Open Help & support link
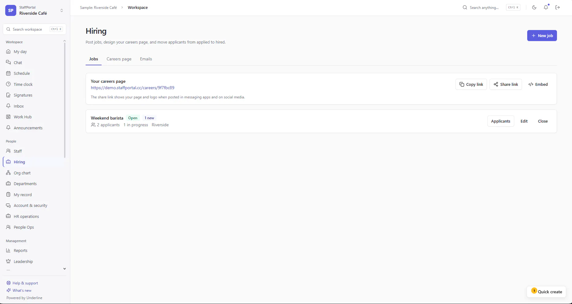This screenshot has height=304, width=572. [x=22, y=283]
